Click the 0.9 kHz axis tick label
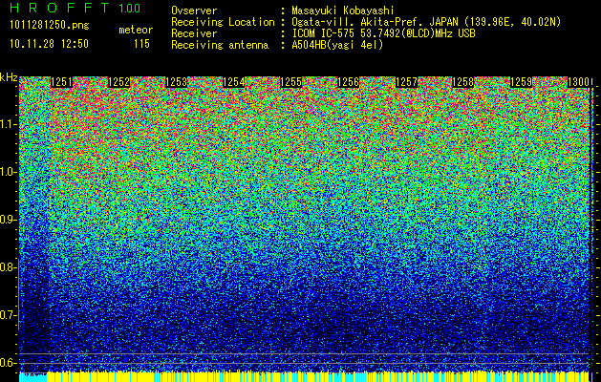The height and width of the screenshot is (382, 601). tap(8, 220)
